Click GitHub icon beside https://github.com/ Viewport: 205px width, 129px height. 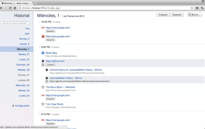pyautogui.click(x=43, y=61)
